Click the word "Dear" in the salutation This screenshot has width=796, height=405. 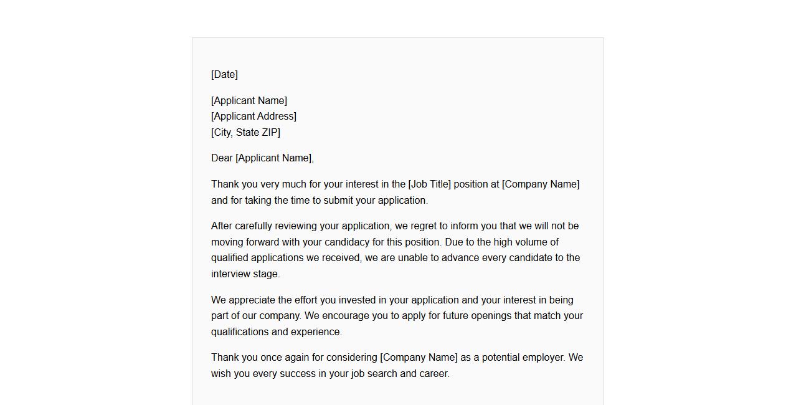point(222,158)
